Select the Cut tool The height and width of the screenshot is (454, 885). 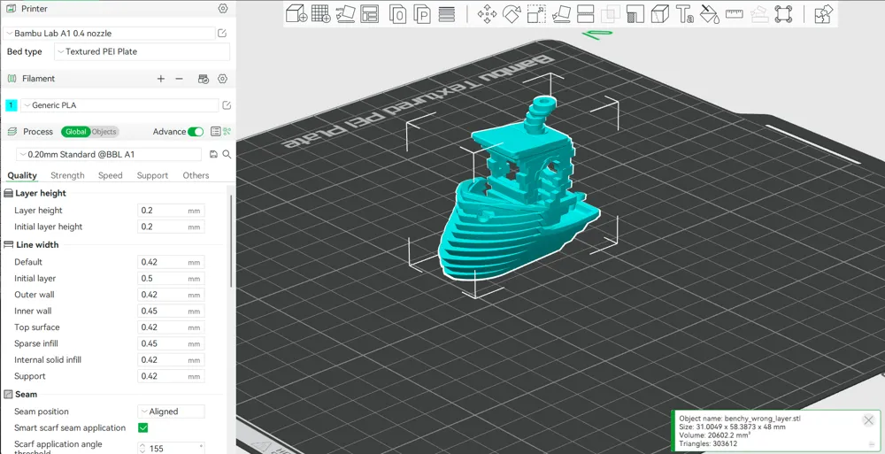coord(586,14)
